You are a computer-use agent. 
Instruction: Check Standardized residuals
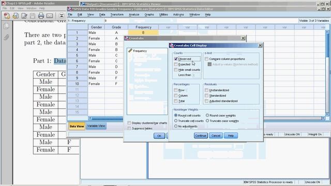pos(207,96)
